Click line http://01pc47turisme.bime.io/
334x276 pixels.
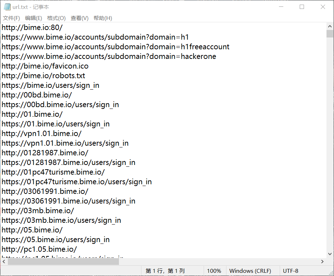pyautogui.click(x=53, y=172)
